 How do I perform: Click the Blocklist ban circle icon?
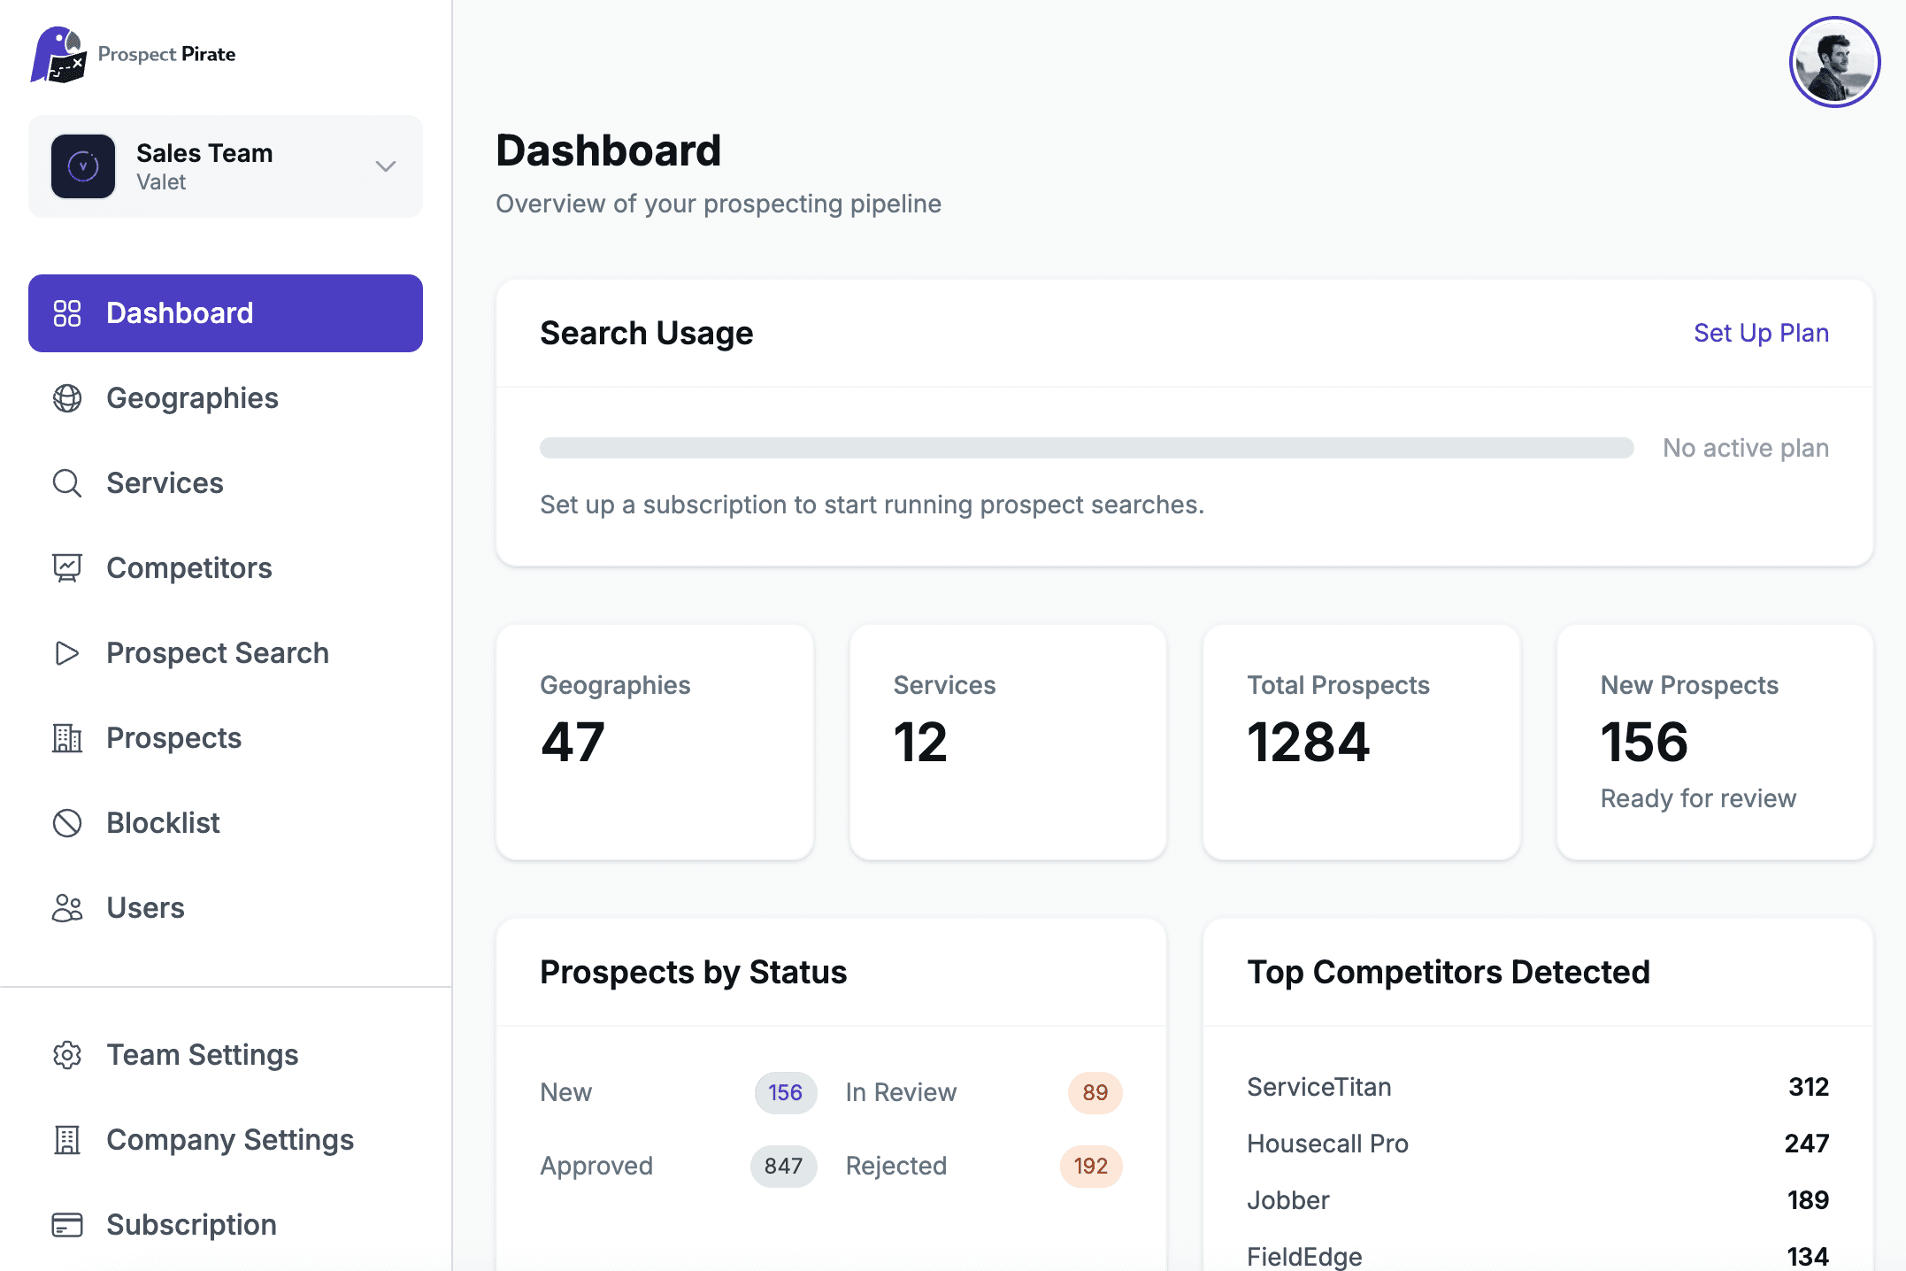[67, 823]
